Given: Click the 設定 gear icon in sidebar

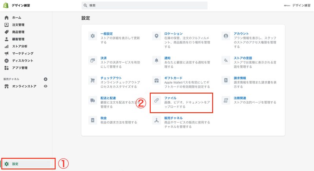Looking at the screenshot, I should (7, 164).
